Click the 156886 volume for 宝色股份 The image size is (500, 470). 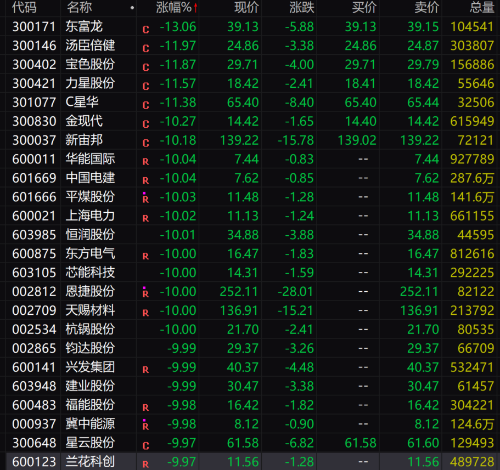[x=472, y=65]
